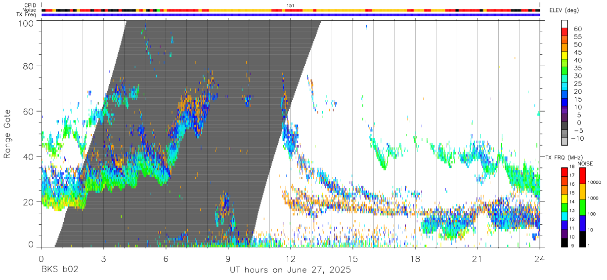Click the white top segment of ELEV colorbar
Viewport: 607px width, 280px height.
pos(565,24)
